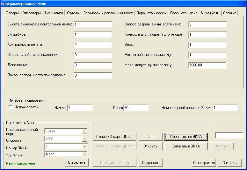Switch to Параметры кассы tab

pos(151,13)
